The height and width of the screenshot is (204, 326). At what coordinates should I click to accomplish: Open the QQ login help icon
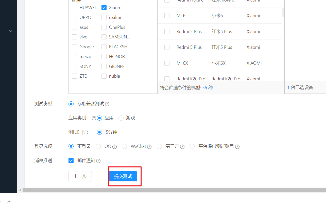[114, 147]
